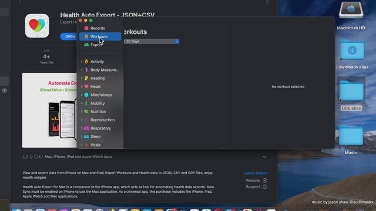
Task: Click the Workouts flame icon
Action: pos(86,36)
